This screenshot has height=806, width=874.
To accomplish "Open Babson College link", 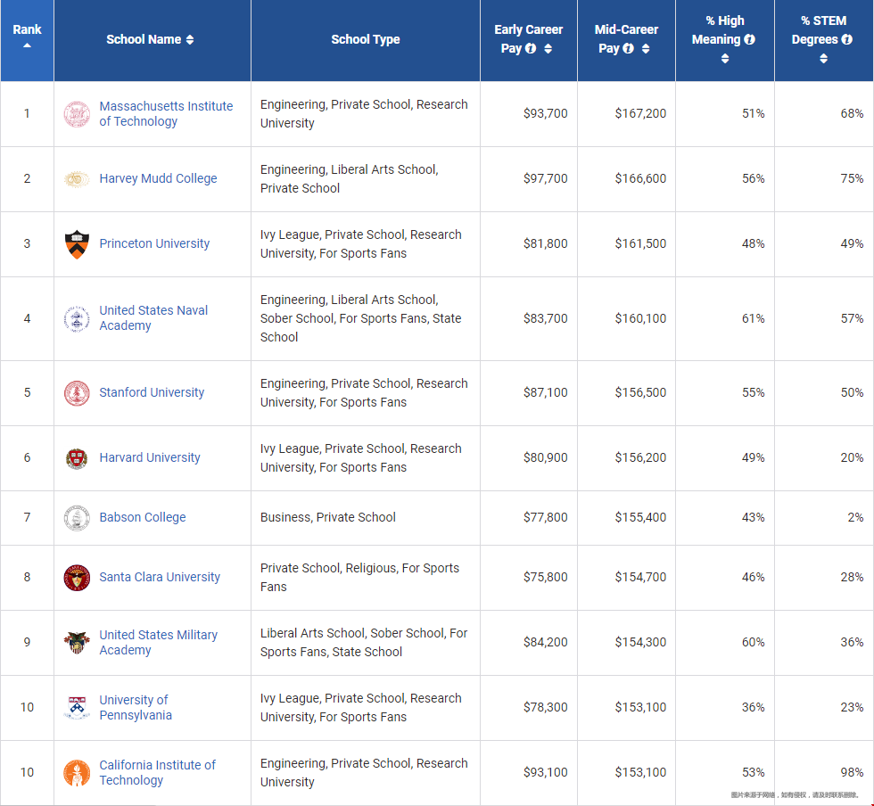I will 143,517.
